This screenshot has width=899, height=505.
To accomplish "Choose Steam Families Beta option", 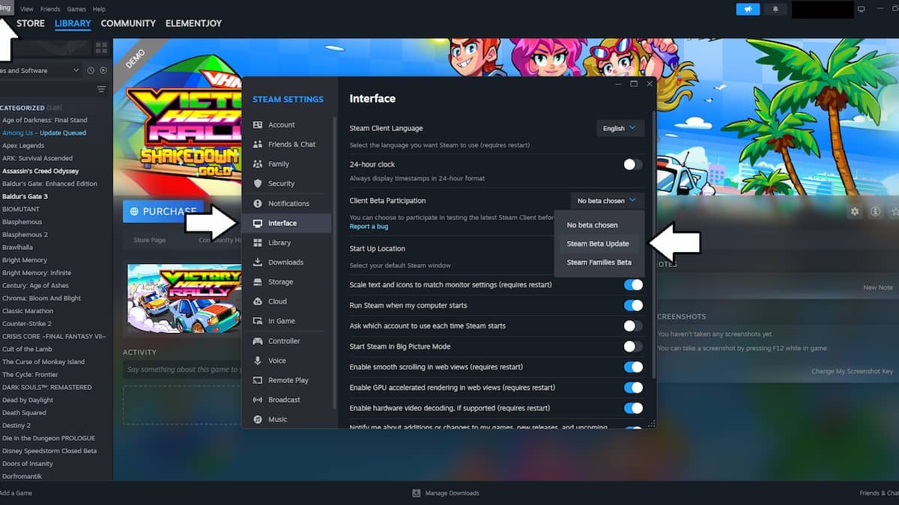I will click(598, 263).
